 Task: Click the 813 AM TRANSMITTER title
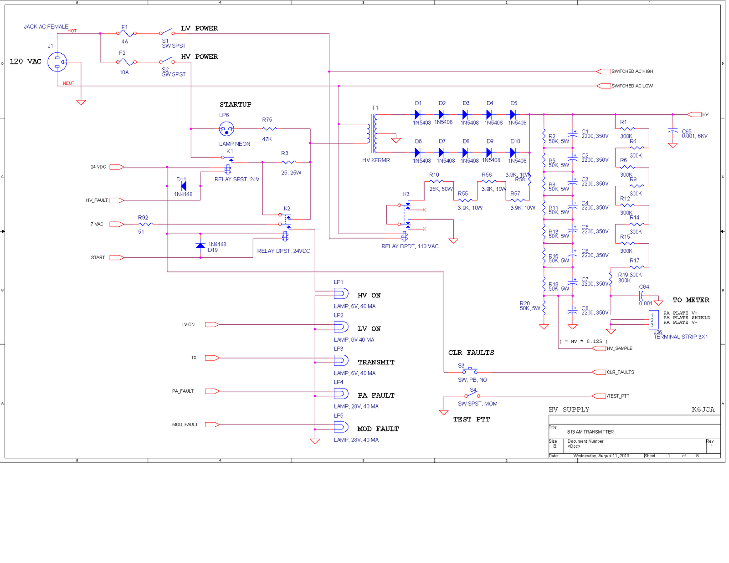pyautogui.click(x=590, y=432)
